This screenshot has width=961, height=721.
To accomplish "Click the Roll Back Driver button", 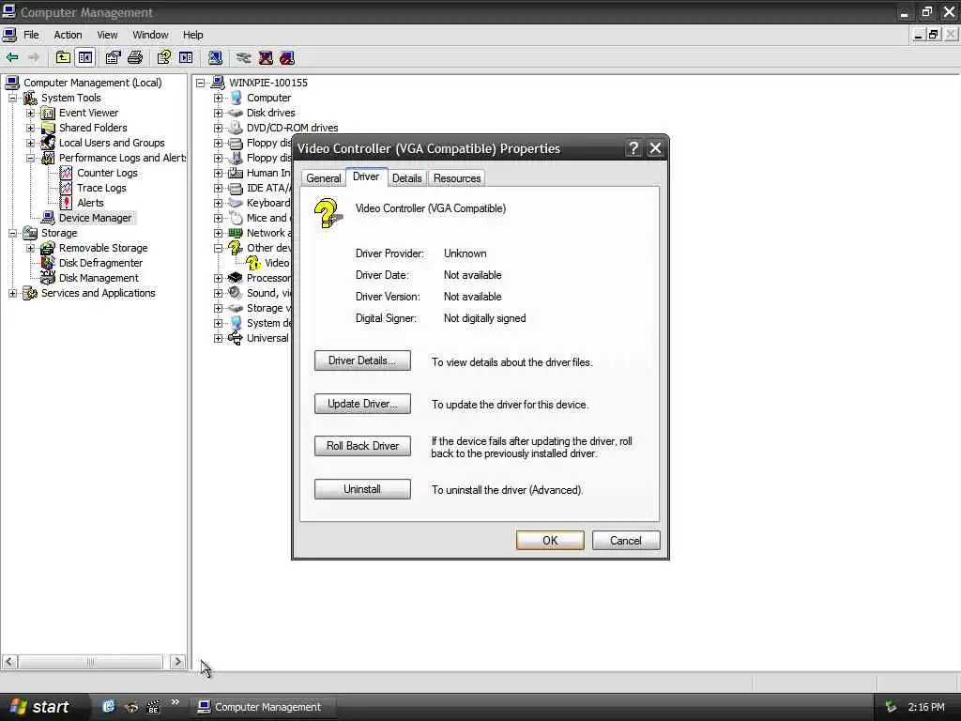I will pyautogui.click(x=362, y=446).
